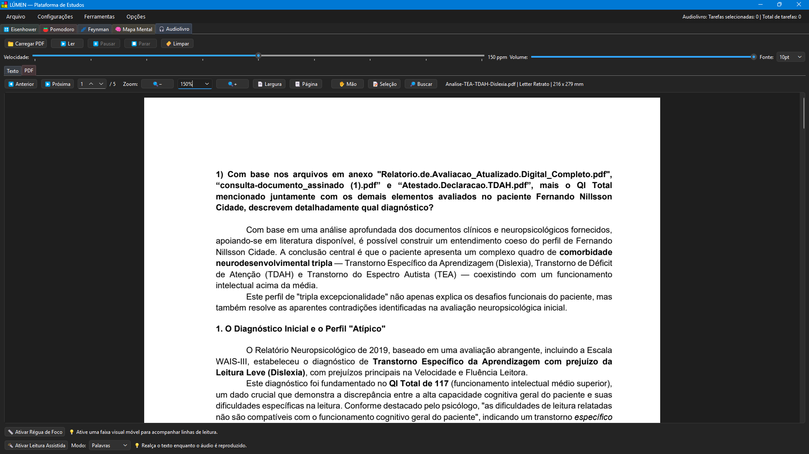Select the Audiolivro tab
Screen dimensions: 809x454
coord(174,29)
